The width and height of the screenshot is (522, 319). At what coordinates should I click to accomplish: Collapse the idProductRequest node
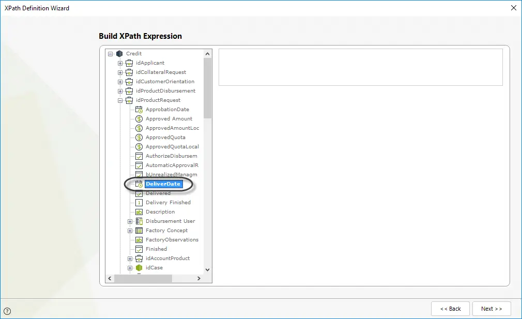coord(120,100)
